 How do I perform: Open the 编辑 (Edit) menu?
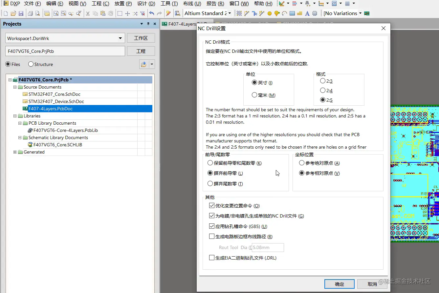[x=55, y=4]
